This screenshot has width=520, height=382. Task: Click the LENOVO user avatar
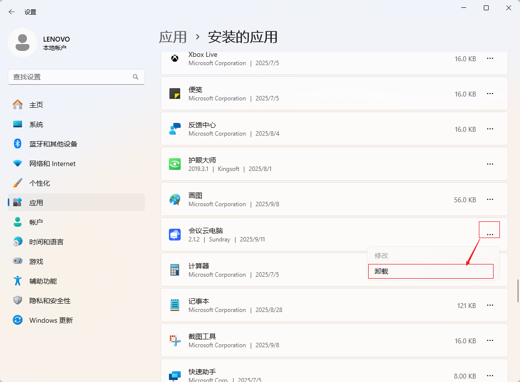tap(22, 43)
